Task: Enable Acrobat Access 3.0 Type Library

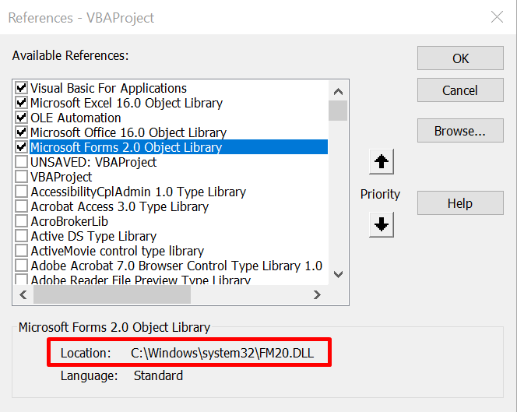Action: (22, 206)
